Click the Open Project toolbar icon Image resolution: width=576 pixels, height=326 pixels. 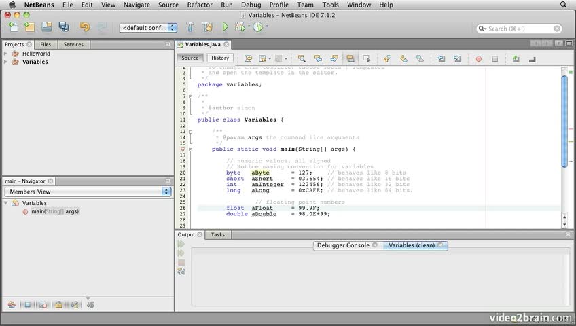point(47,26)
